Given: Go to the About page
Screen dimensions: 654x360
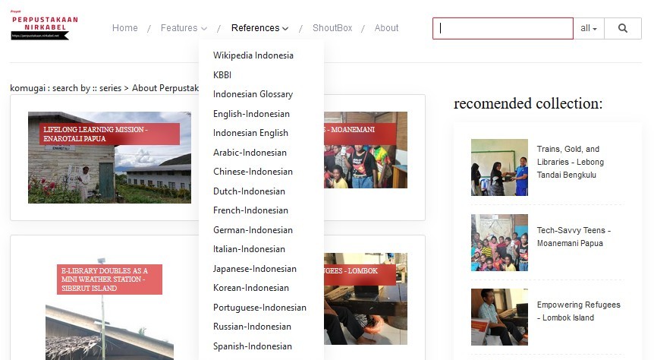Looking at the screenshot, I should [x=386, y=28].
